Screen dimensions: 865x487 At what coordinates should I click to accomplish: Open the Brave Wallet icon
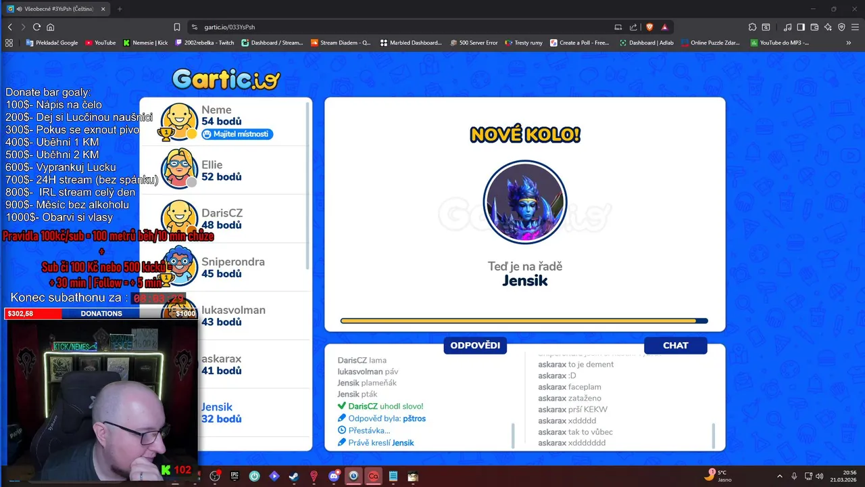(x=814, y=27)
